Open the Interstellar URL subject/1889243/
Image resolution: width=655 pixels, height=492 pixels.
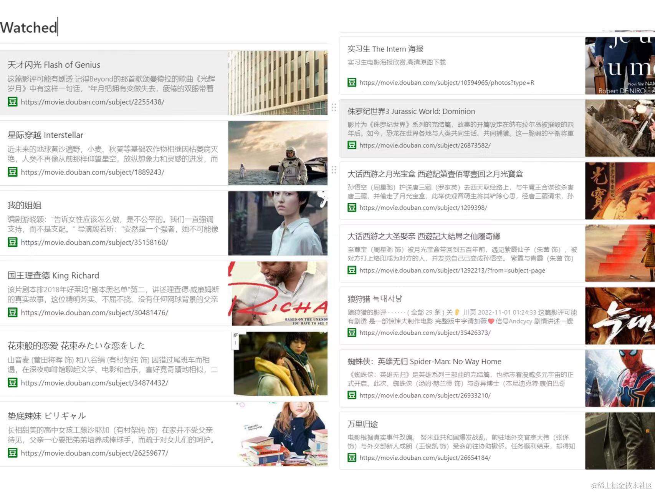pos(93,172)
